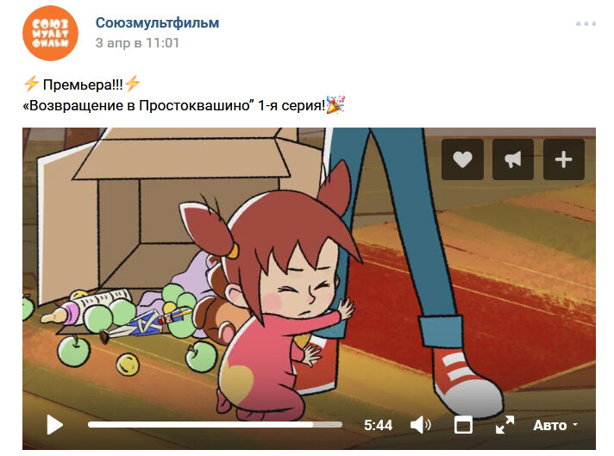Expand the small arrow beside Авто
This screenshot has height=456, width=614.
(575, 425)
